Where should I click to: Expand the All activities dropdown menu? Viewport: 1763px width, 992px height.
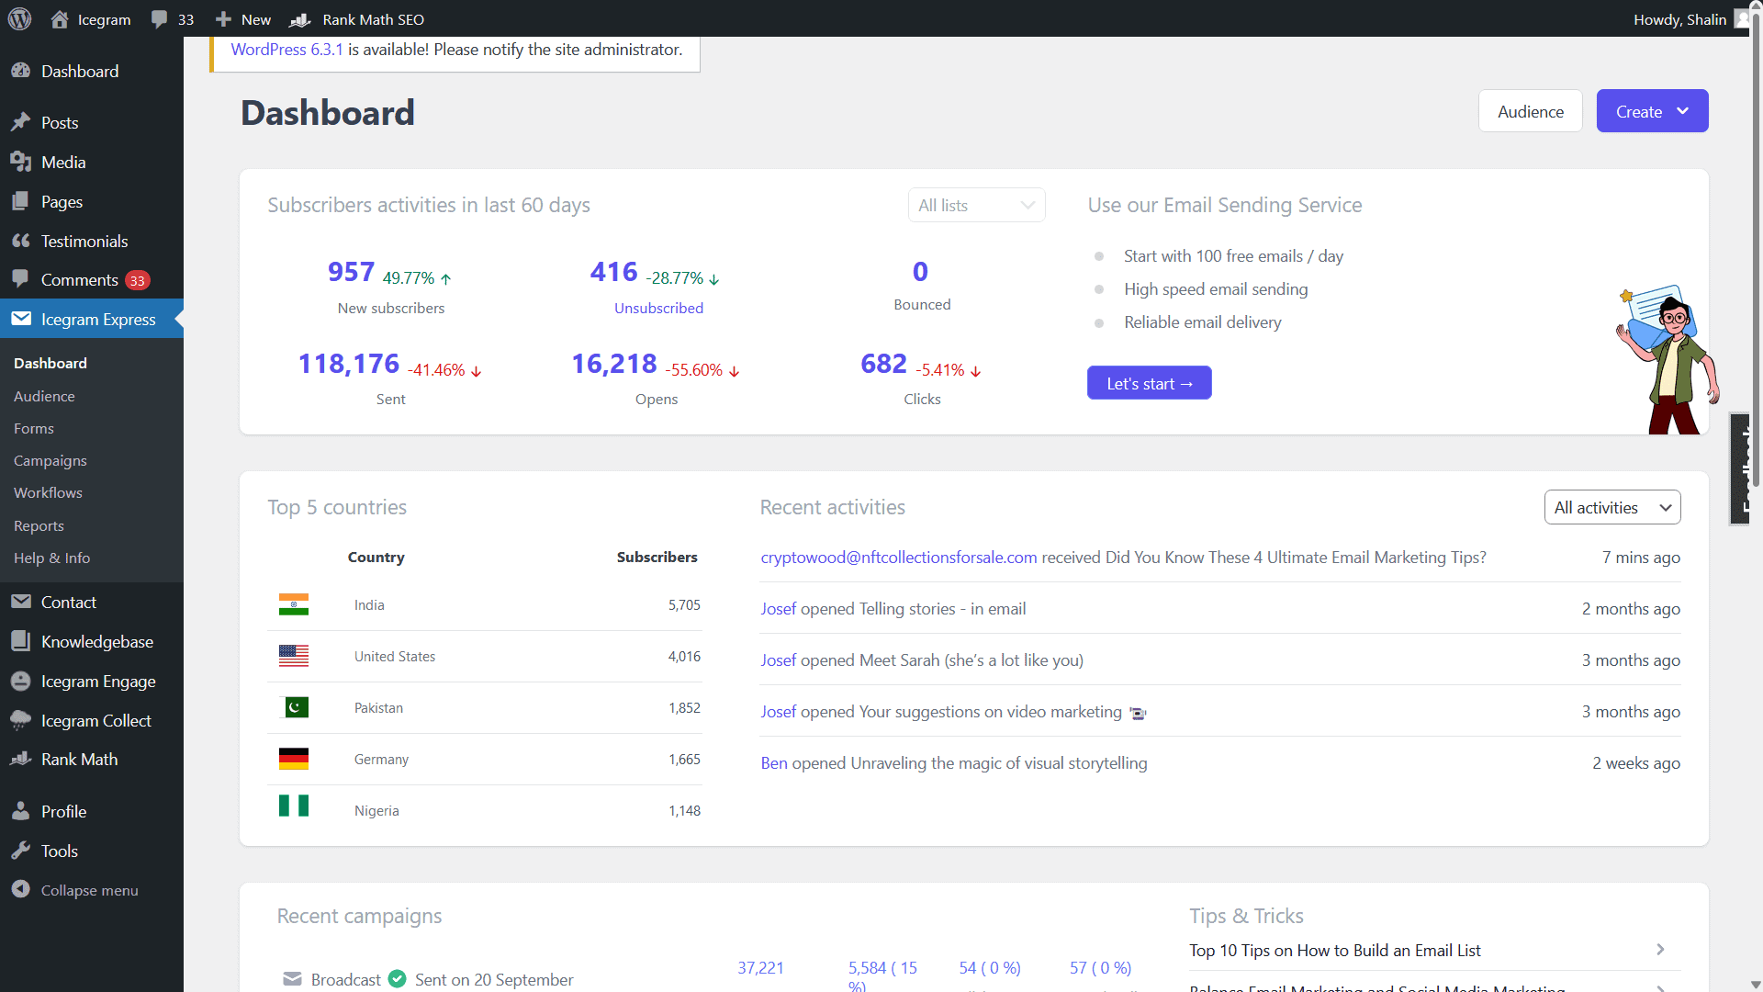point(1612,506)
